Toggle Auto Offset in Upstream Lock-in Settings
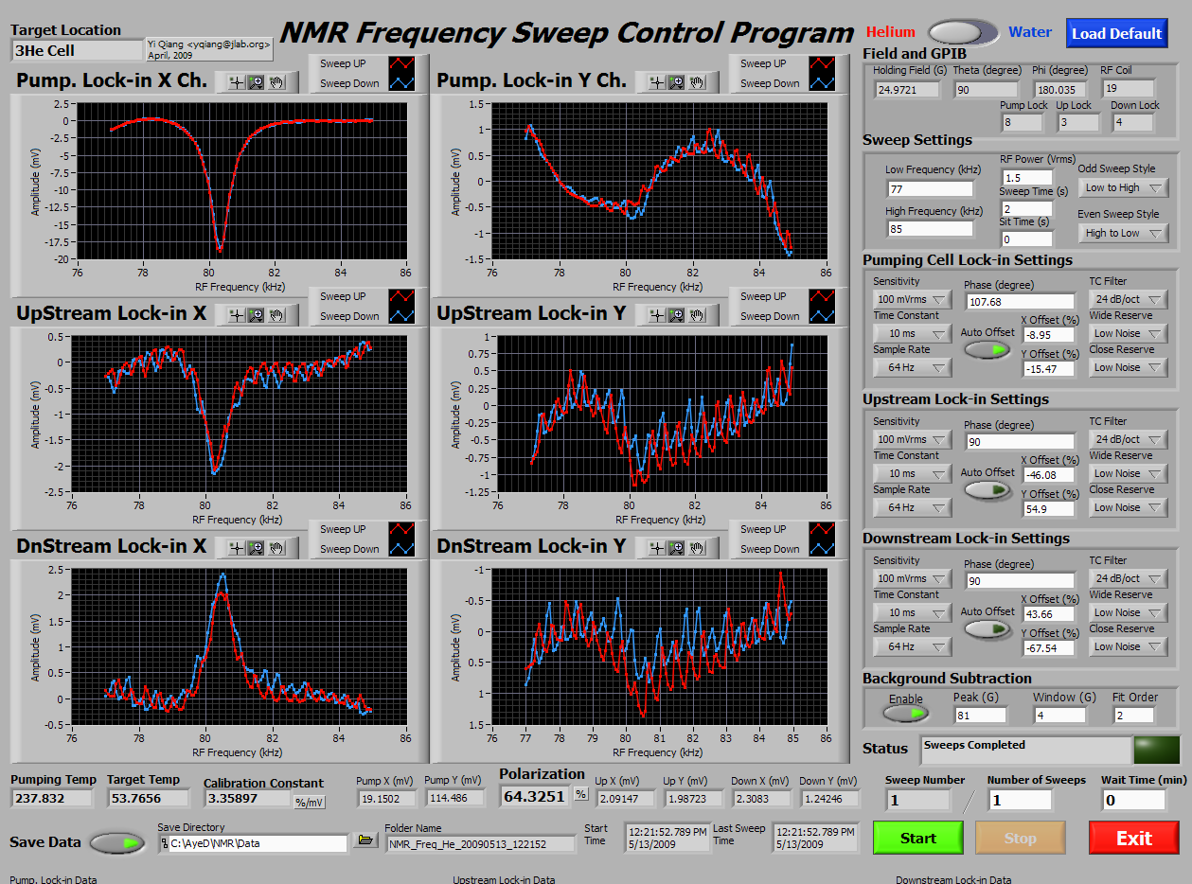 click(x=987, y=489)
